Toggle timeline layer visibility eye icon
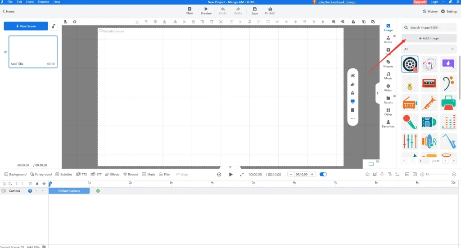Screen dimensions: 461x248 [x=44, y=184]
